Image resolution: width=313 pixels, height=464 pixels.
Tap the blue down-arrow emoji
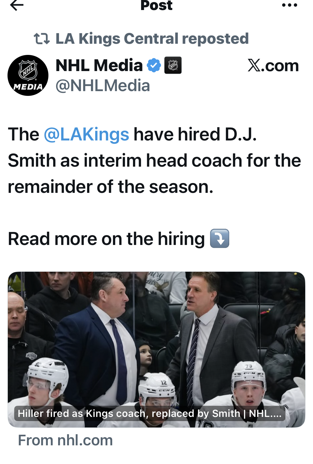click(x=220, y=239)
